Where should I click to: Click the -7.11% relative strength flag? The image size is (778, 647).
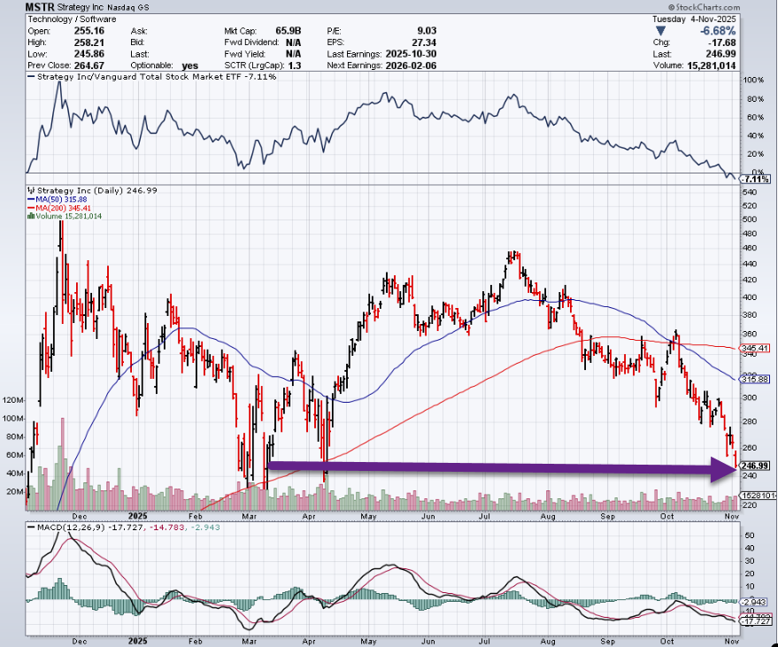pyautogui.click(x=753, y=179)
